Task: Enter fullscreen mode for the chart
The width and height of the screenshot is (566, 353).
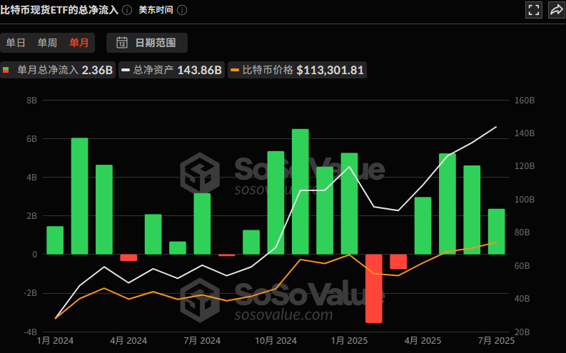Action: [533, 10]
